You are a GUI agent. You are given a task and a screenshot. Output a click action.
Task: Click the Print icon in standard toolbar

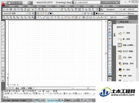[15, 9]
